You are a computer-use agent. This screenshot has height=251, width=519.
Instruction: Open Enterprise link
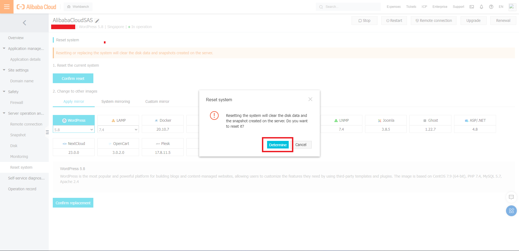440,7
